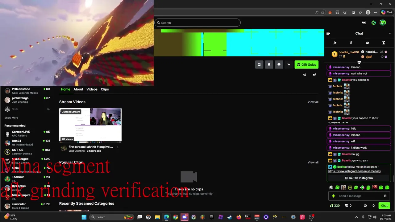This screenshot has height=222, width=395.
Task: Open Aus24 recommended channel
Action: [27, 142]
